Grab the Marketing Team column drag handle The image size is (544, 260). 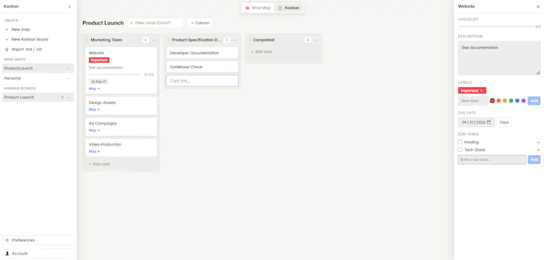click(88, 40)
